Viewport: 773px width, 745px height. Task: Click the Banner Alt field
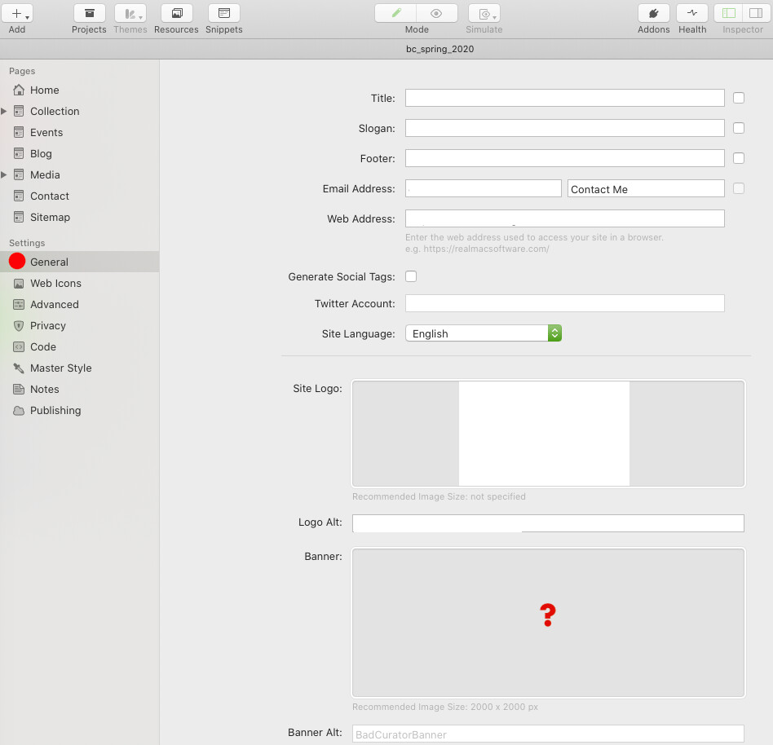548,734
